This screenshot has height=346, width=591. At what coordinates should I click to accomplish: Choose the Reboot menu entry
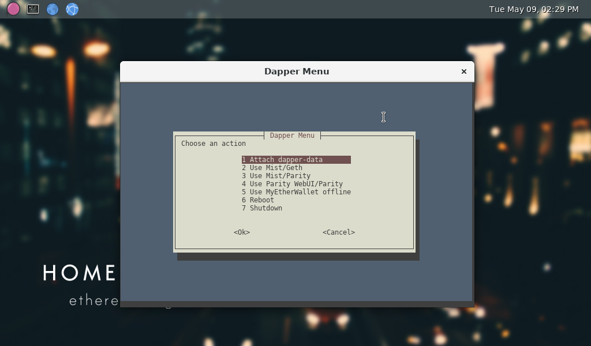click(x=258, y=200)
